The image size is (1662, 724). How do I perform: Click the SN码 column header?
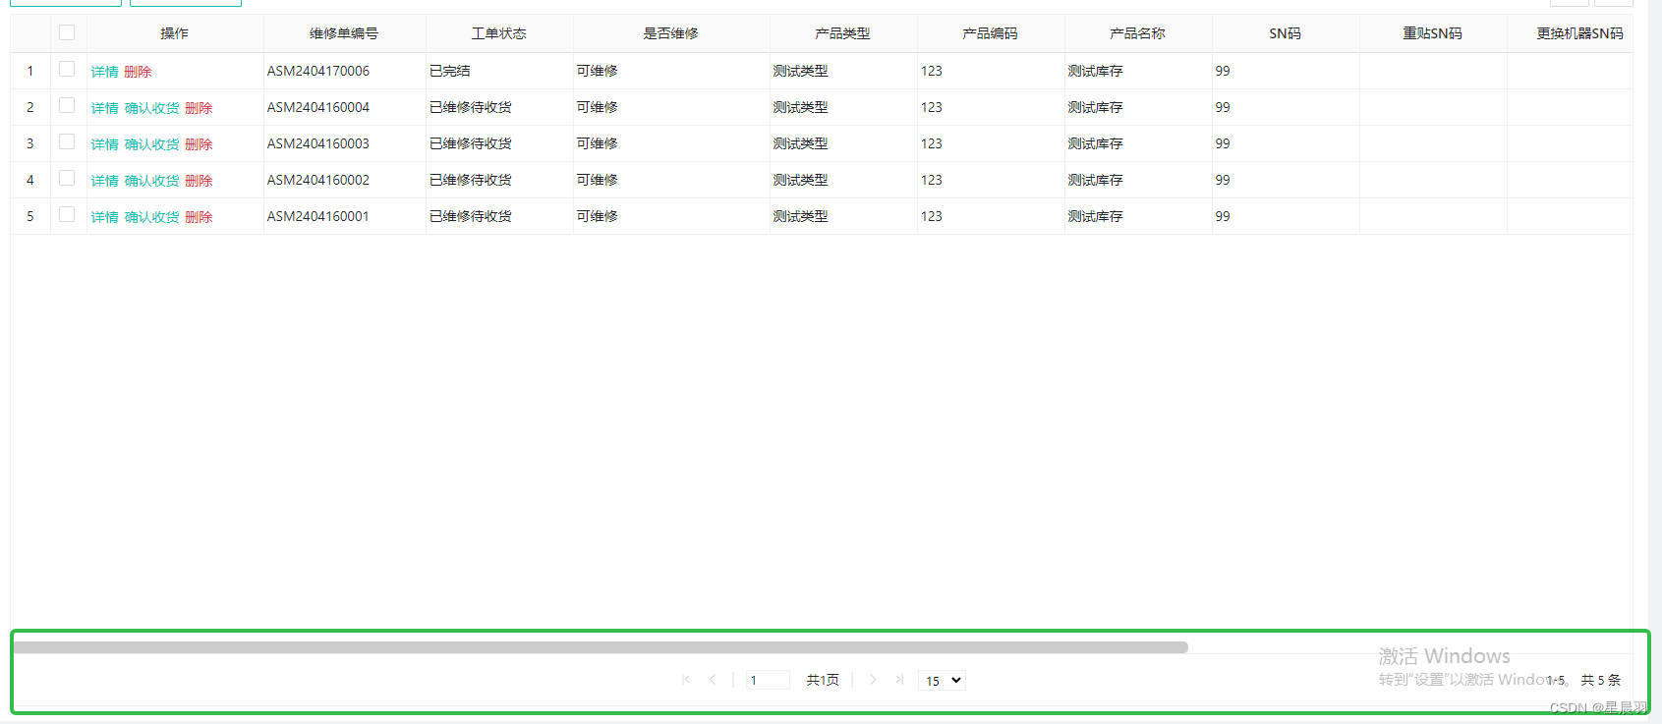[1286, 33]
